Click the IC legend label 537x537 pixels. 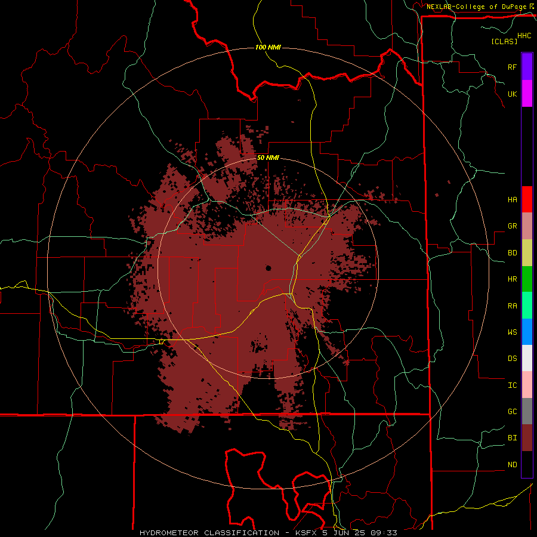[513, 385]
